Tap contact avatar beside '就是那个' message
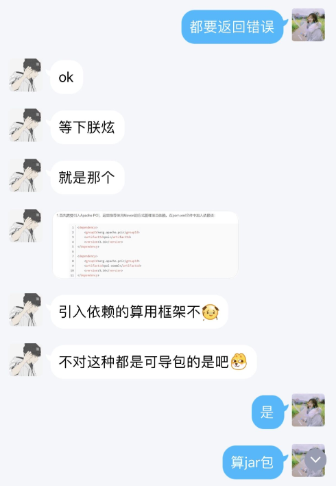The width and height of the screenshot is (336, 486). click(x=25, y=176)
